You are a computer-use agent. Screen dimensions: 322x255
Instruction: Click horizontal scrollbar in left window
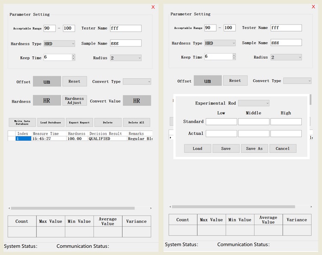point(73,208)
